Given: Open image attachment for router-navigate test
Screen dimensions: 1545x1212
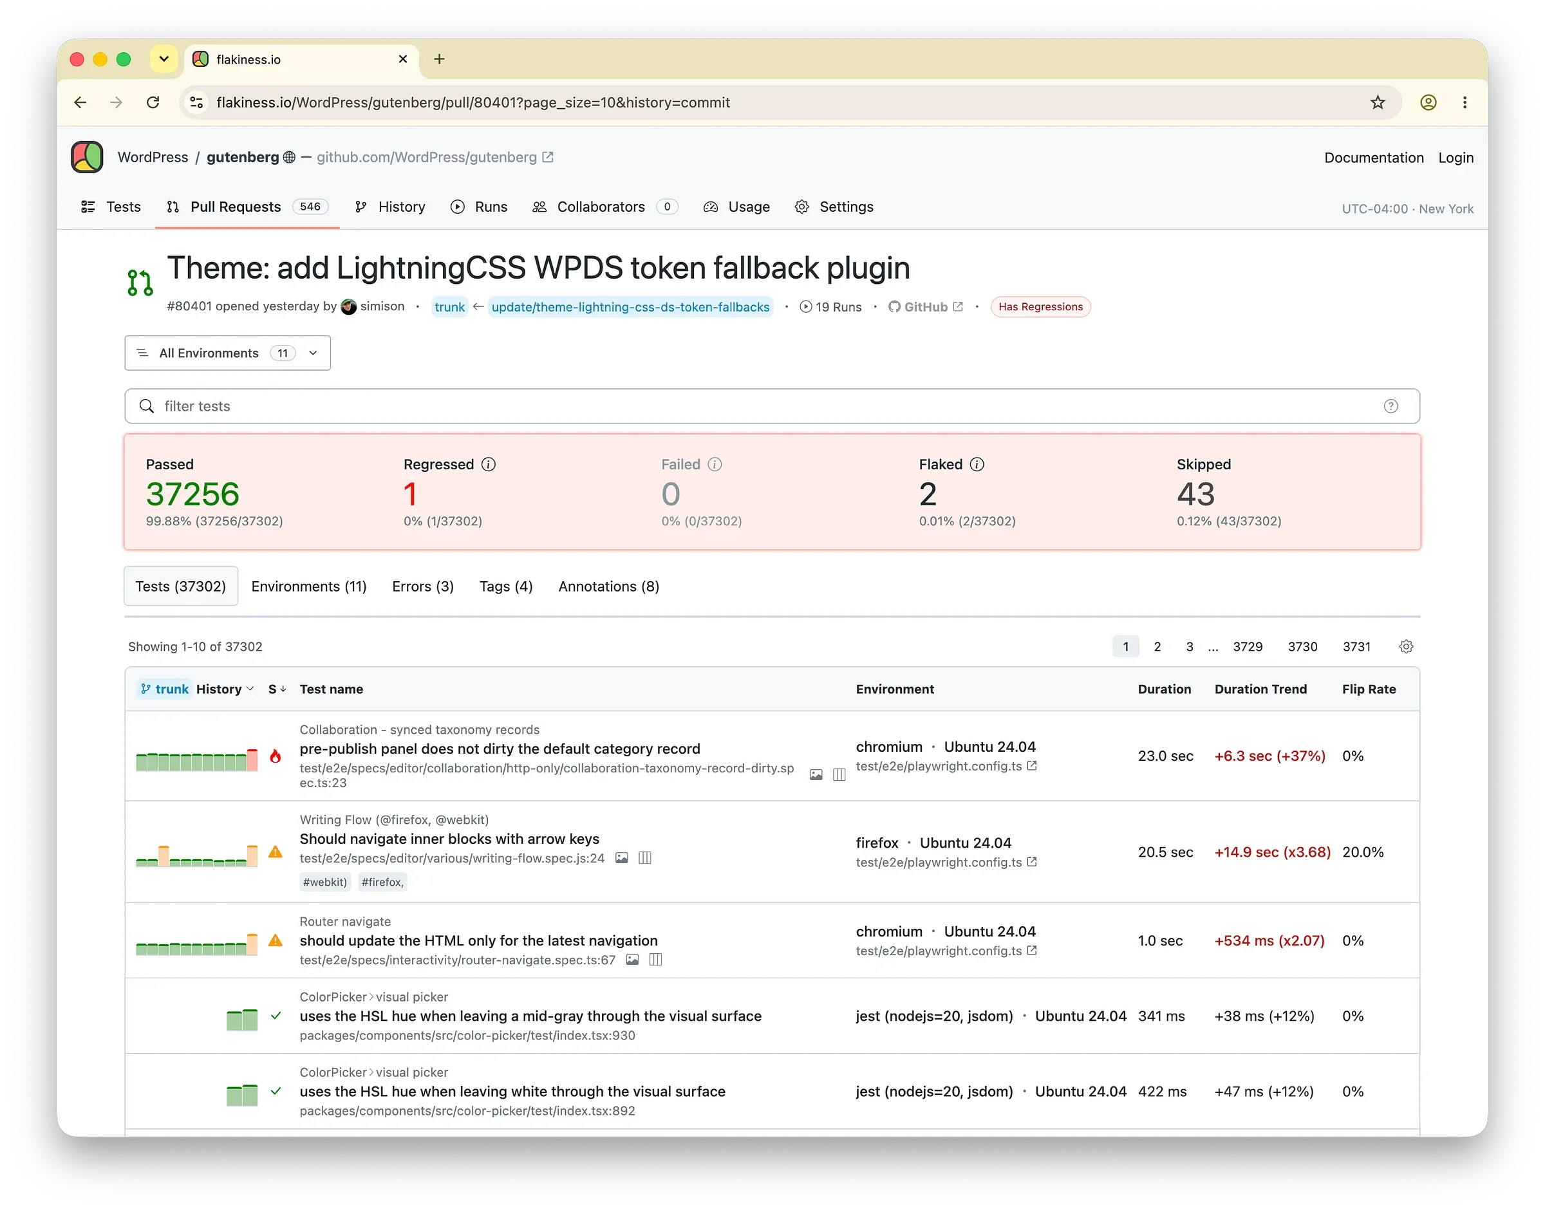Looking at the screenshot, I should pos(632,960).
